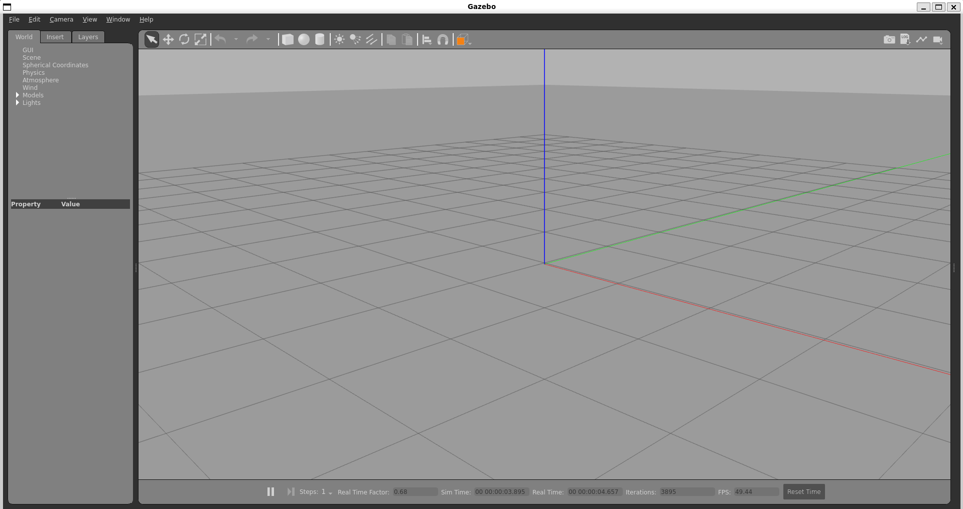Activate the Translate mode tool
The width and height of the screenshot is (963, 509).
tap(168, 40)
